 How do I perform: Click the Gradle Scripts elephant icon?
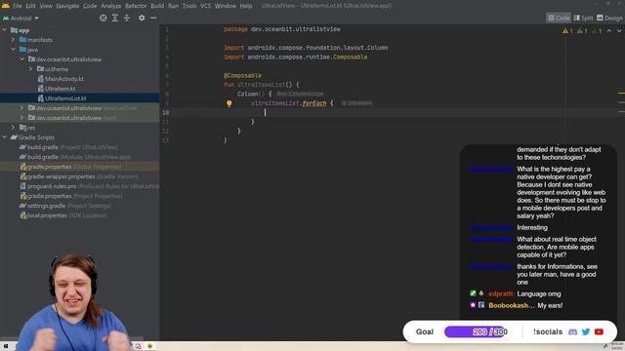[14, 137]
